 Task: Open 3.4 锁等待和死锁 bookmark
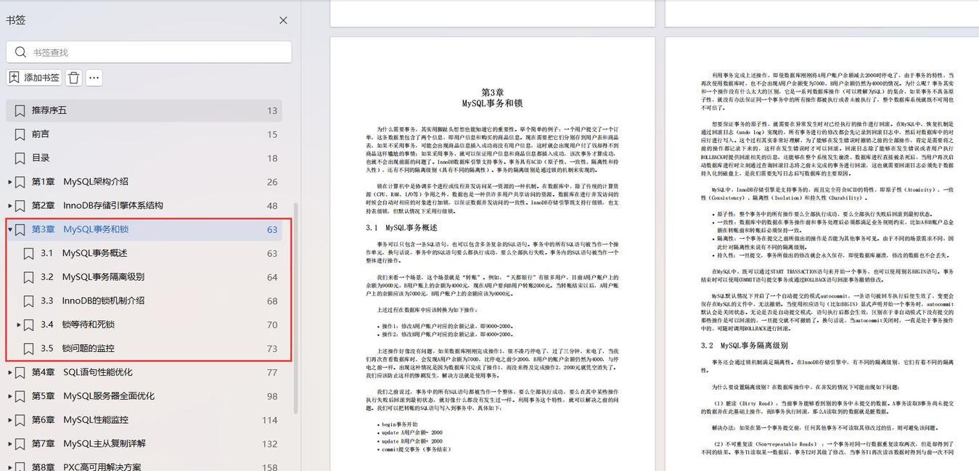tap(78, 324)
